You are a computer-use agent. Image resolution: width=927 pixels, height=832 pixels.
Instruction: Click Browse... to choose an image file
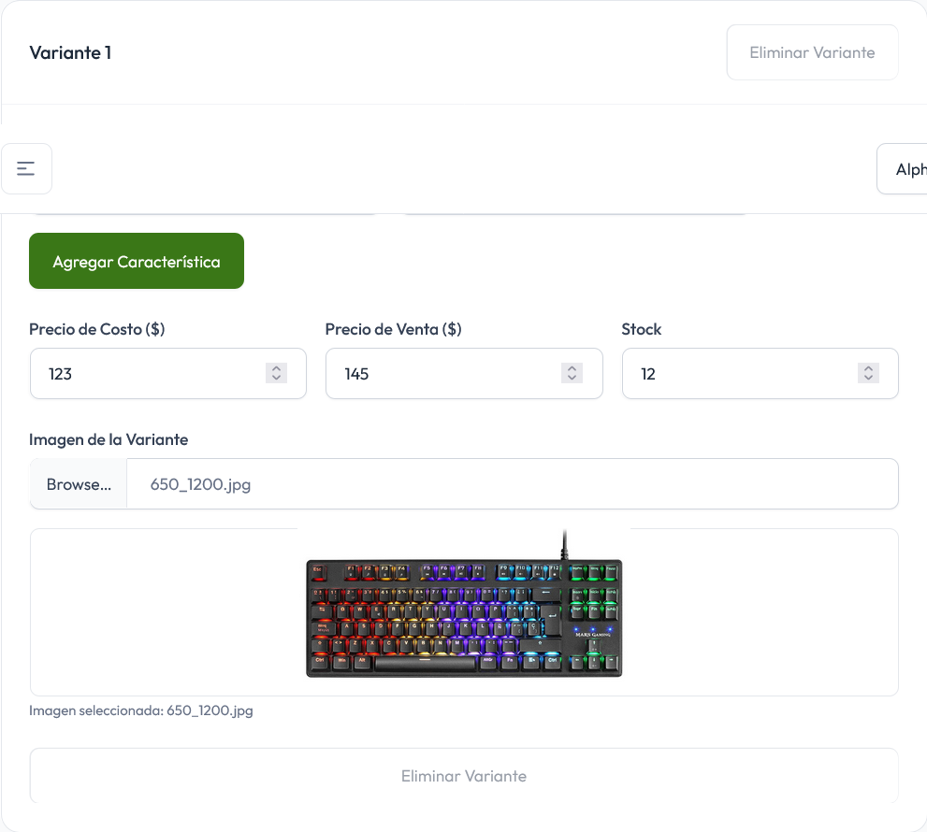click(79, 484)
